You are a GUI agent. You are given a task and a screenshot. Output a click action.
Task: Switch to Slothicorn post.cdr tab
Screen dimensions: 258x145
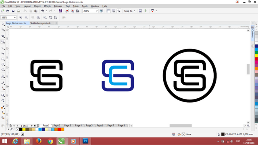(x=40, y=23)
